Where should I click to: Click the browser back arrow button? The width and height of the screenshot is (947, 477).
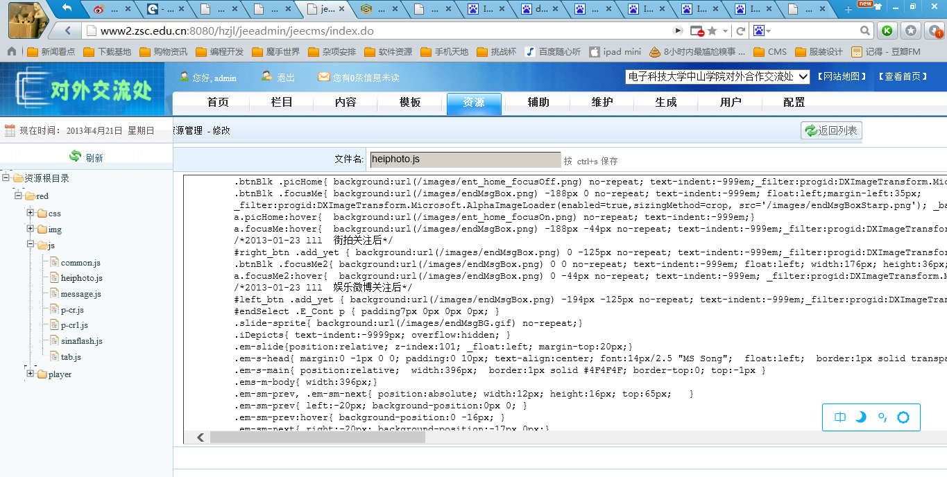(68, 31)
